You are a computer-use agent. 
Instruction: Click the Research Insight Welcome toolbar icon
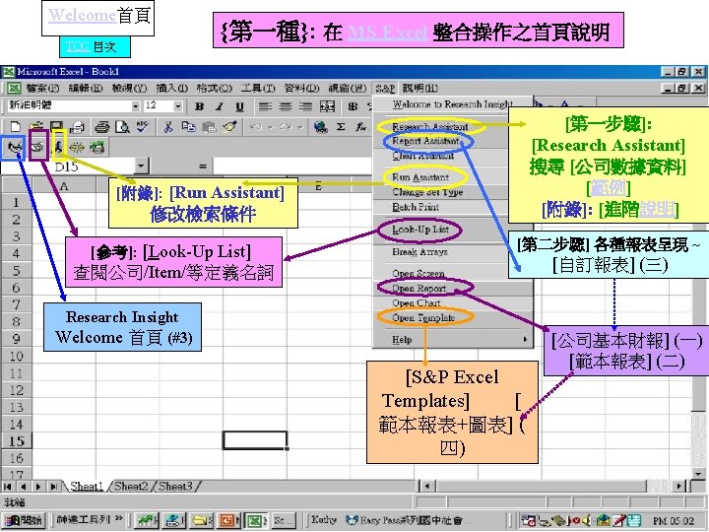click(x=16, y=147)
